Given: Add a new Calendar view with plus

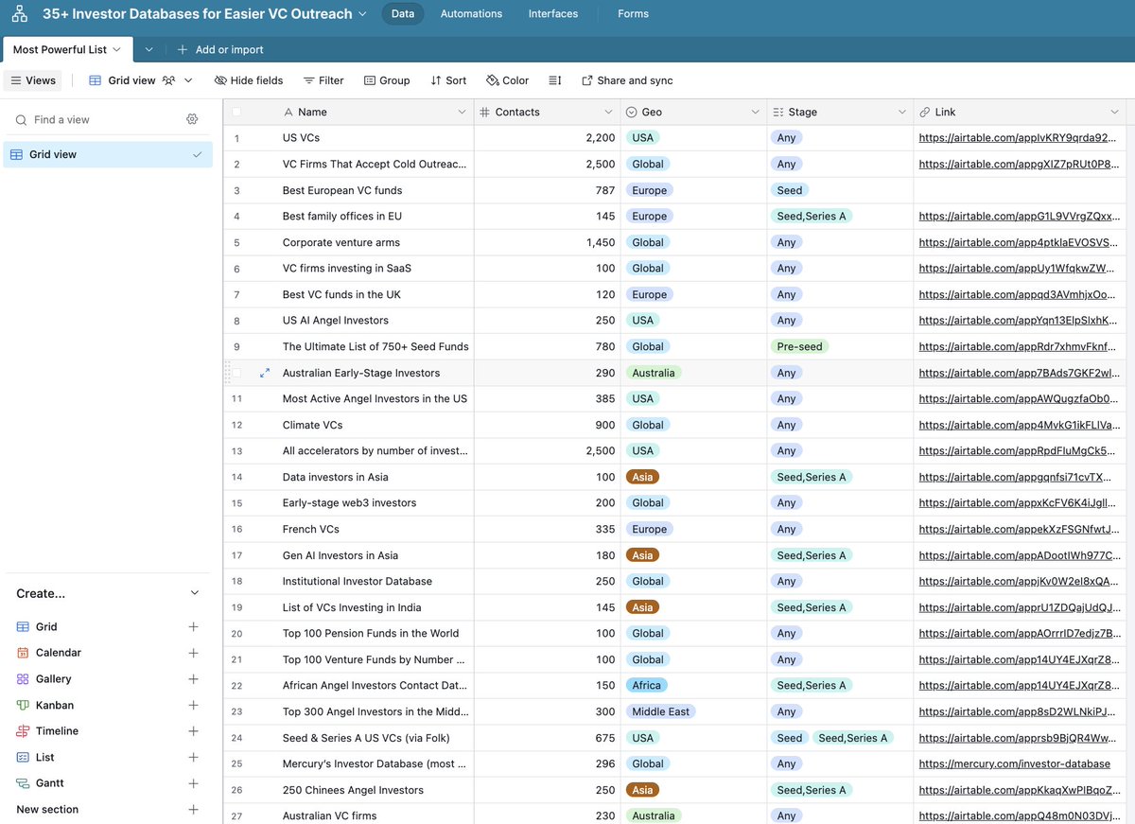Looking at the screenshot, I should [193, 653].
